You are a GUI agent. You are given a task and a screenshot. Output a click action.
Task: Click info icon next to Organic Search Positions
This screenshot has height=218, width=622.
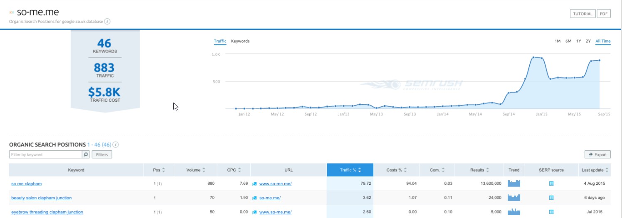pos(116,145)
